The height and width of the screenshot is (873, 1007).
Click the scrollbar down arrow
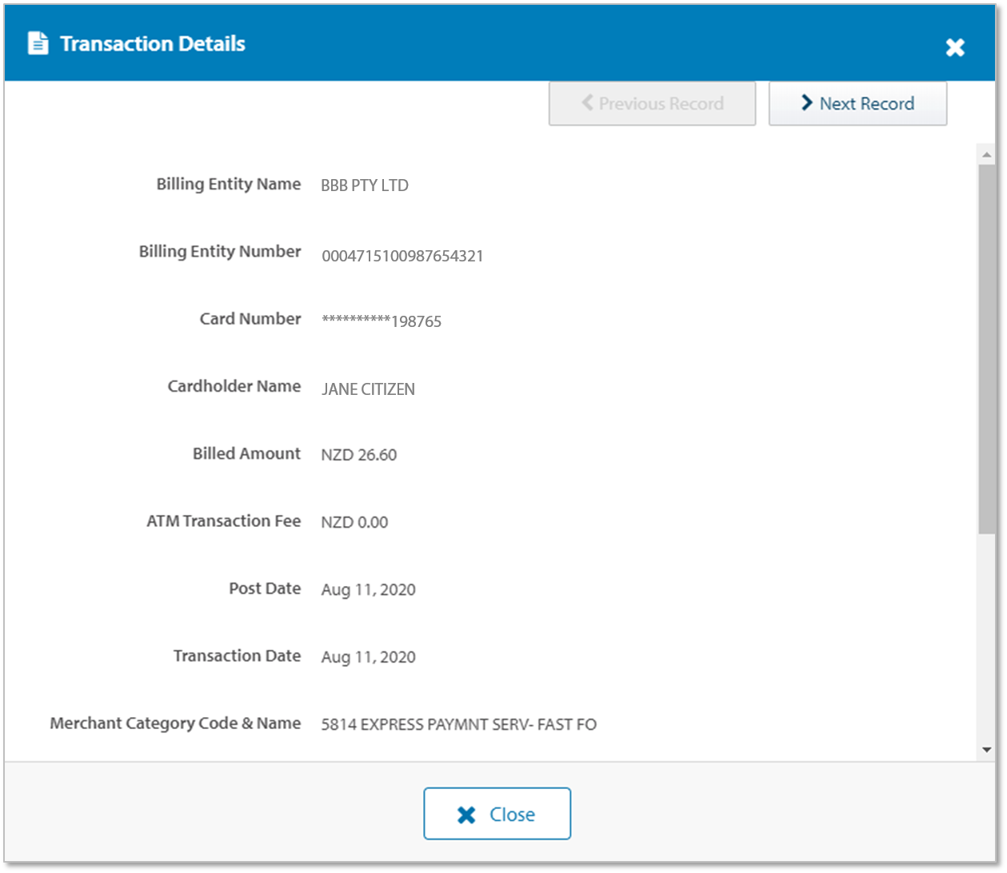(986, 749)
